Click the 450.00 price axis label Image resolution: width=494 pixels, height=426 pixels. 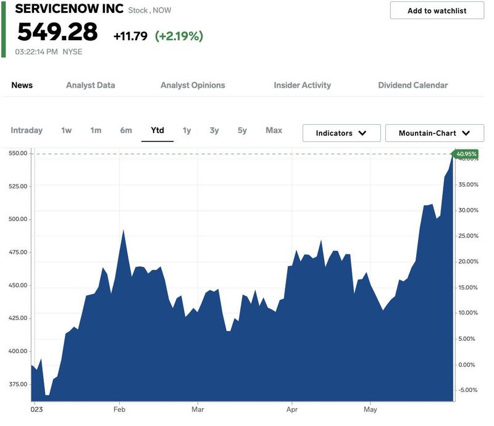[x=18, y=285]
